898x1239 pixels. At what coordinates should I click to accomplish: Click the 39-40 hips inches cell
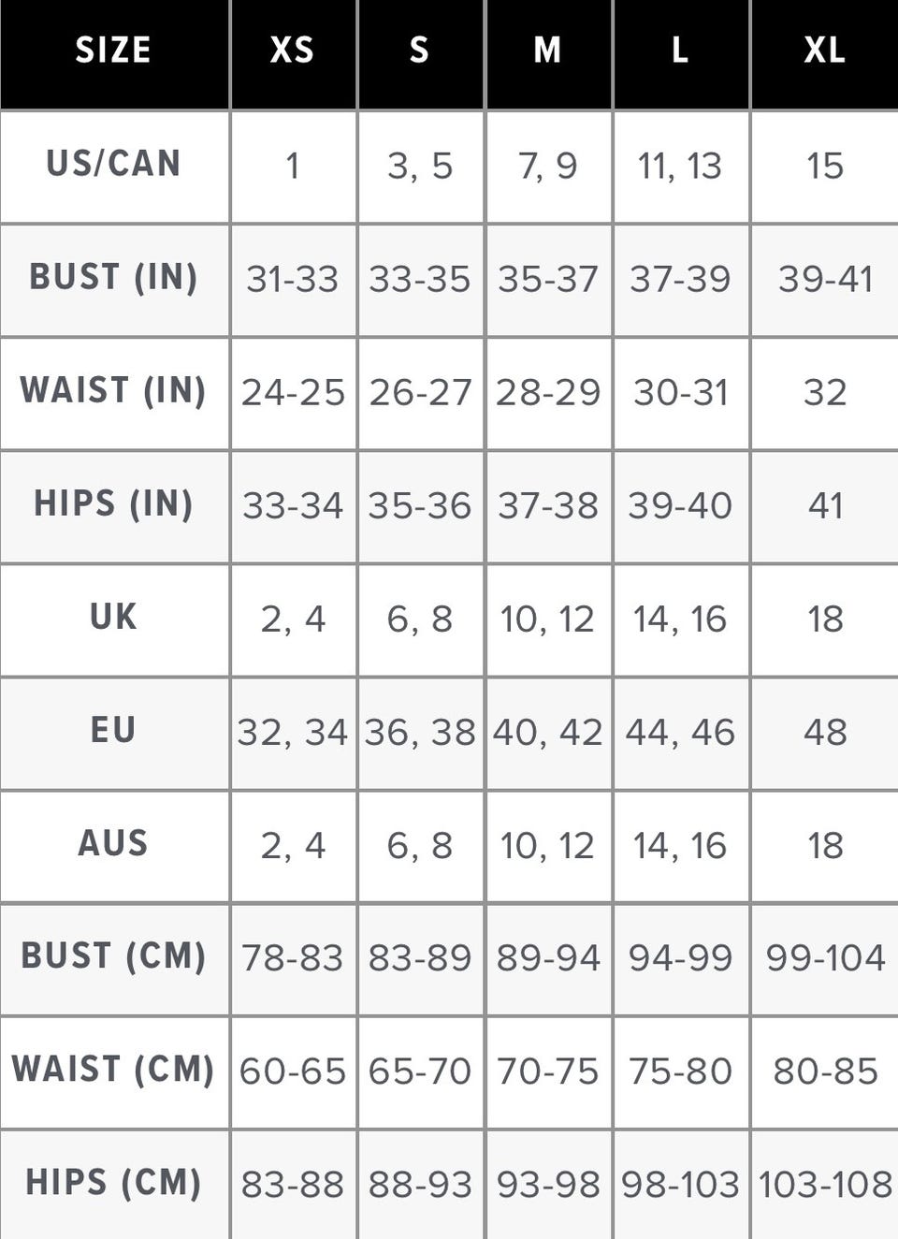tap(680, 505)
